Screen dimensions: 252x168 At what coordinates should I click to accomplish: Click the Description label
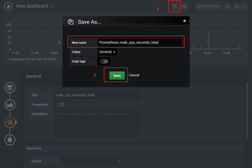click(39, 114)
